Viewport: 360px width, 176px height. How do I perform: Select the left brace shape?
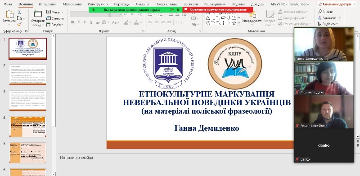click(223, 23)
